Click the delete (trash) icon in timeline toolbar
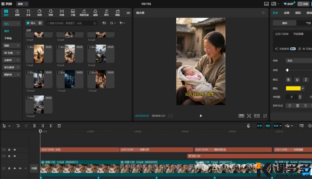 pyautogui.click(x=59, y=126)
